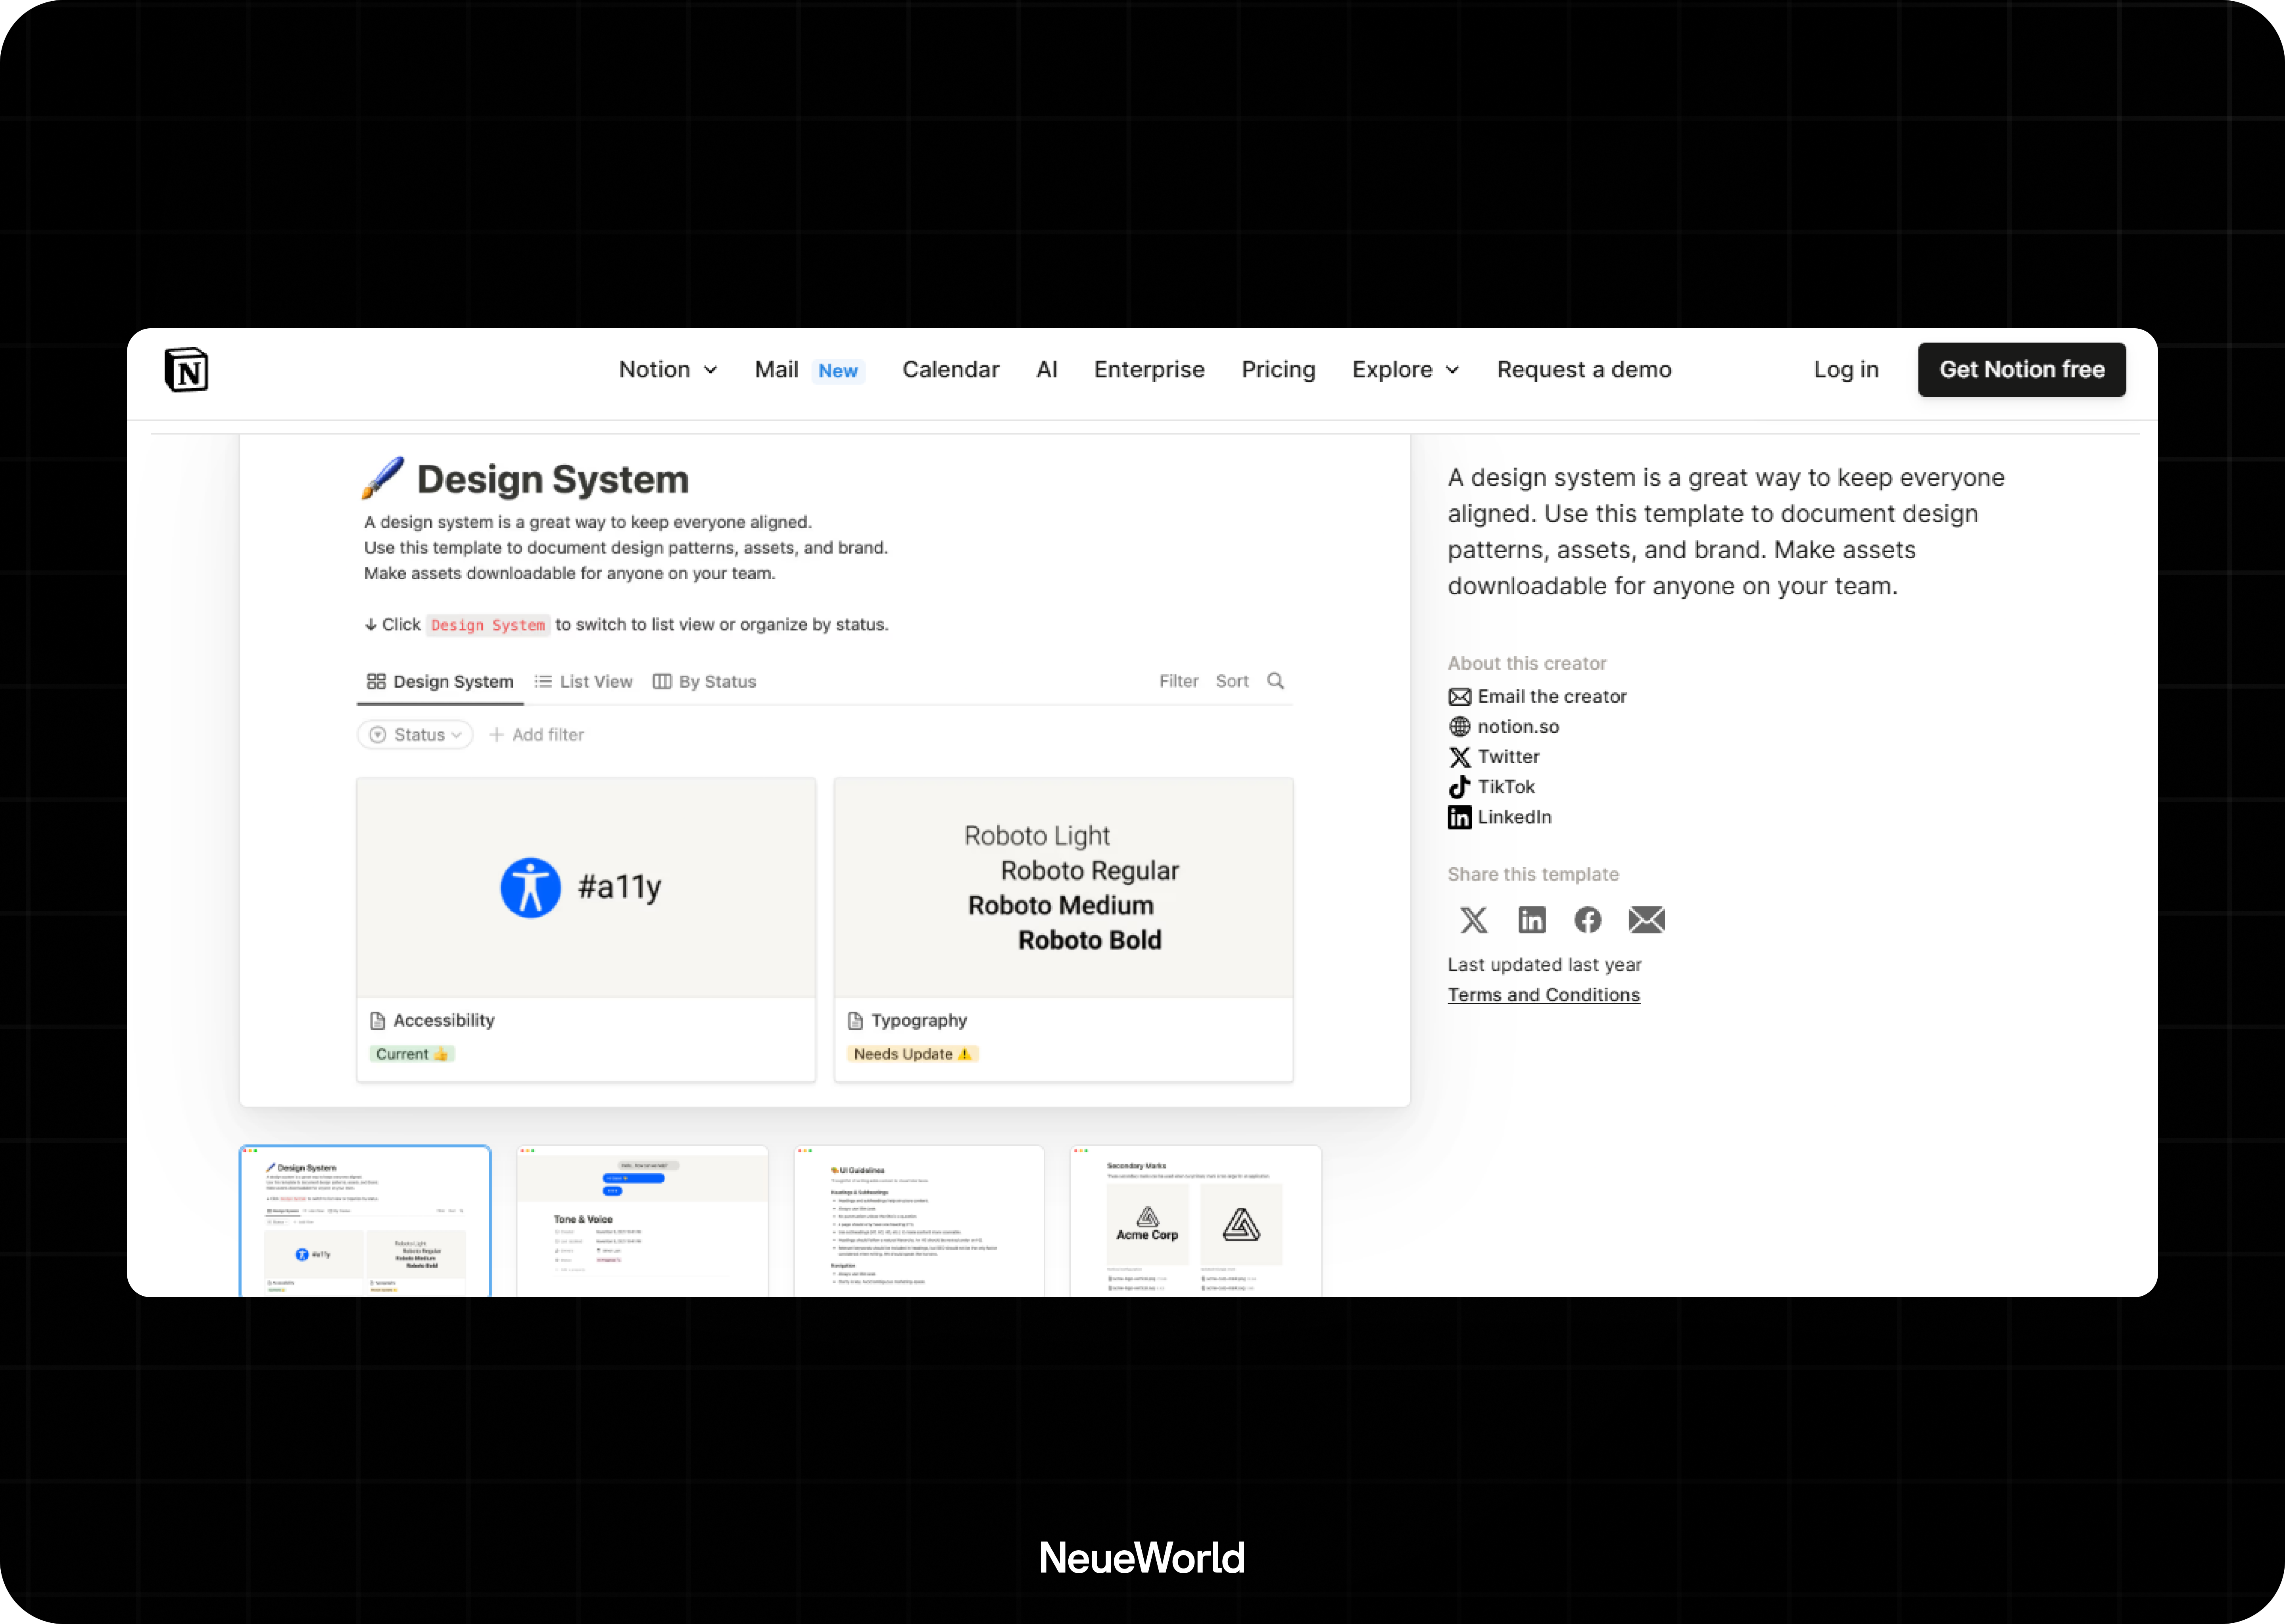Open the AI navigation item
The height and width of the screenshot is (1624, 2285).
1046,370
